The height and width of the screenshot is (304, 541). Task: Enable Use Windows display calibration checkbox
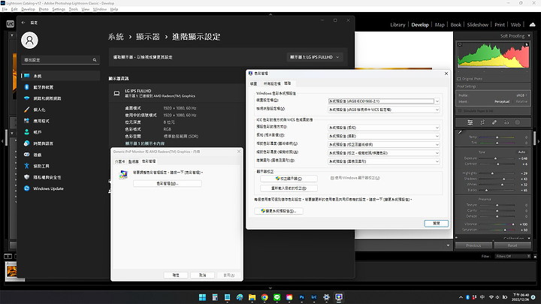pyautogui.click(x=332, y=178)
